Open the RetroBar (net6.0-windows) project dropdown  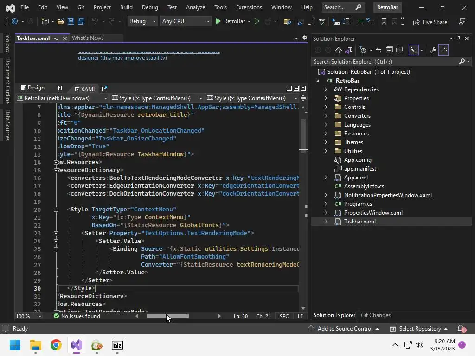62,98
